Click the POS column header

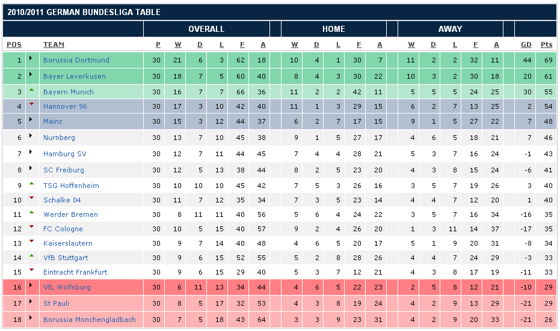[14, 44]
